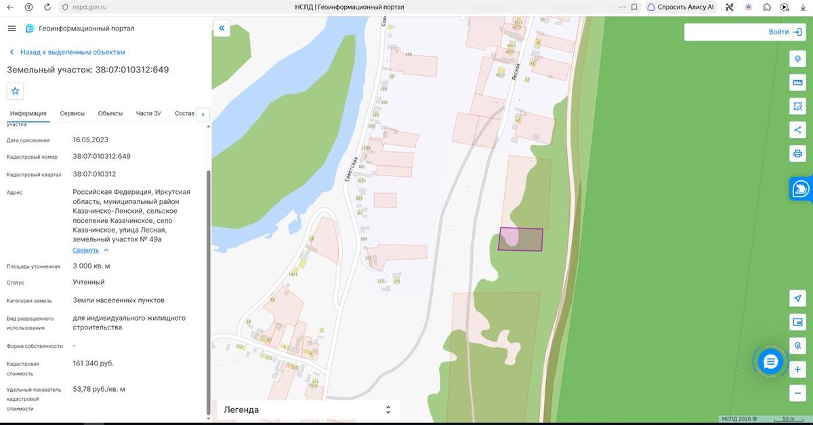Click the nspd.gov.ru address bar
This screenshot has height=425, width=813.
click(x=90, y=7)
